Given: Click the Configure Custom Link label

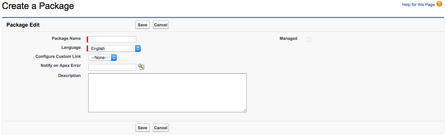Looking at the screenshot, I should 58,56.
